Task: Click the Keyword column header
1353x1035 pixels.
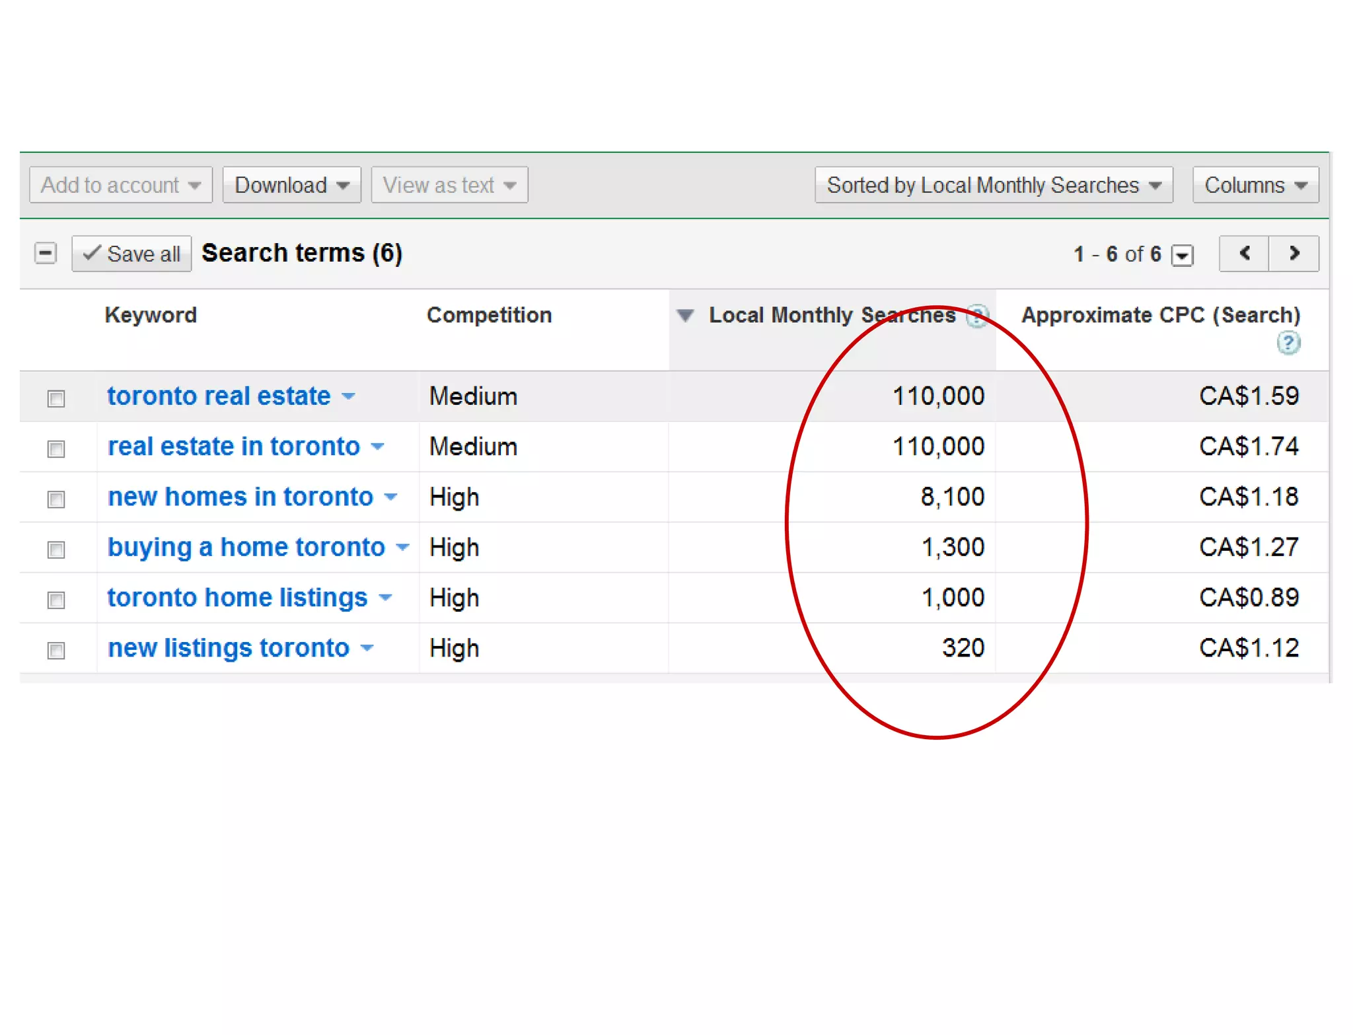Action: click(x=151, y=315)
